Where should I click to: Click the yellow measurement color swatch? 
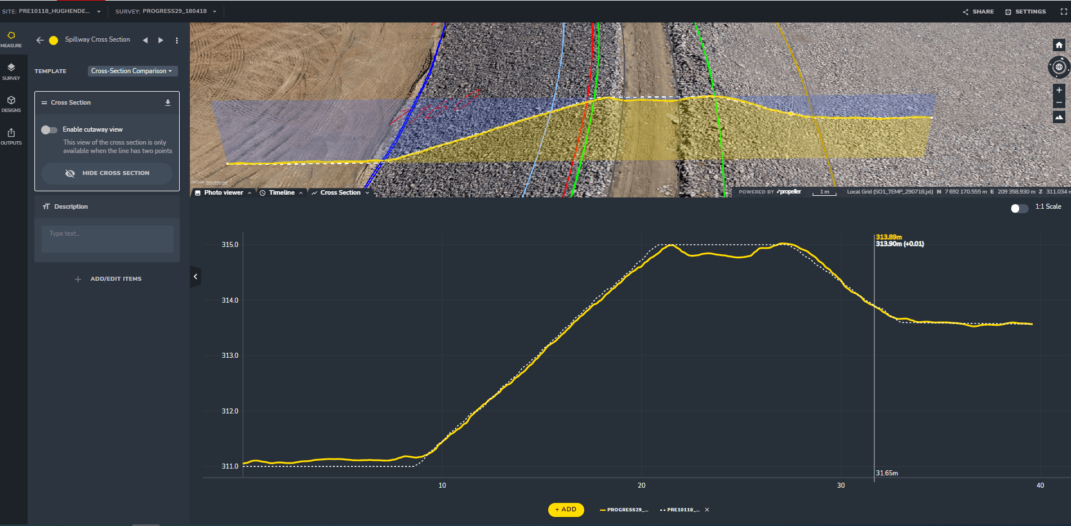[54, 41]
